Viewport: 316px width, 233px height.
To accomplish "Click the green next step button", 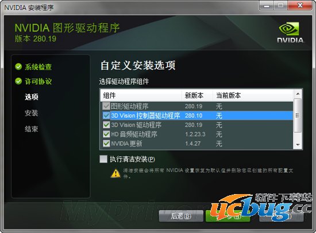I will (x=228, y=216).
